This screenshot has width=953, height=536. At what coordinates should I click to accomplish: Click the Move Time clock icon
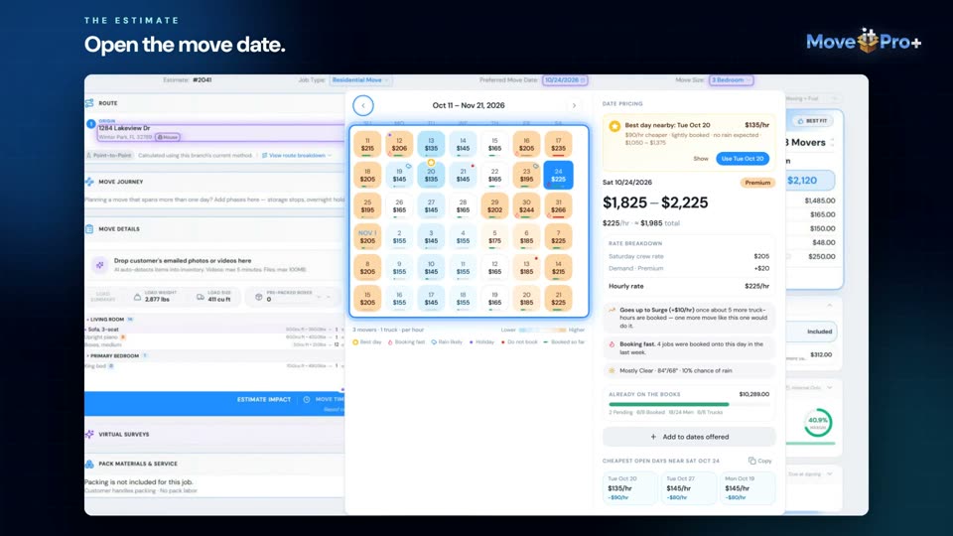tap(307, 399)
